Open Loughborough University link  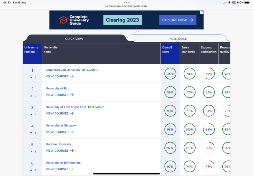(x=63, y=70)
